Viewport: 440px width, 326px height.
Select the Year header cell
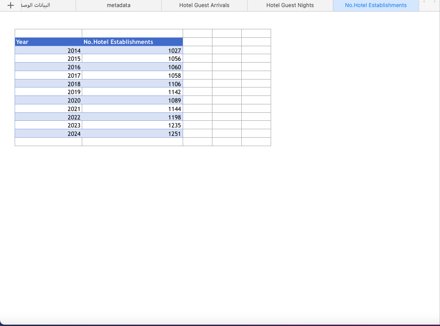pos(48,42)
